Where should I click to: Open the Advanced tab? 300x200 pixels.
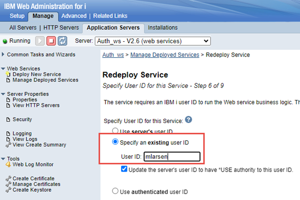[x=74, y=16]
